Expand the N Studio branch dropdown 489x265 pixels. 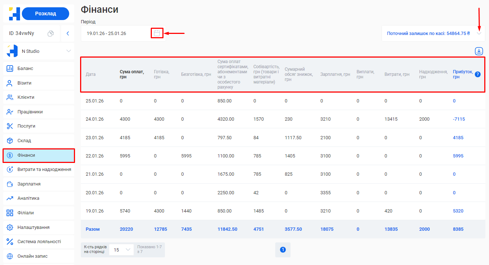(x=68, y=51)
